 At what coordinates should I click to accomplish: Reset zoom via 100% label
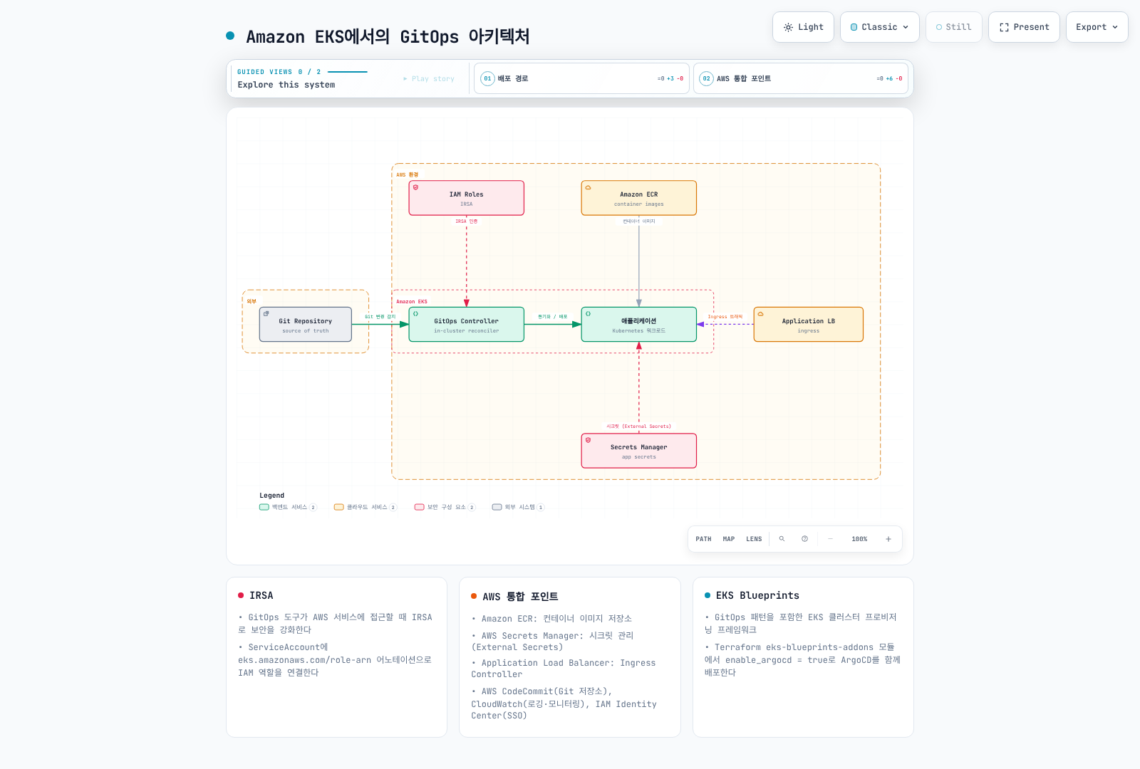point(859,539)
